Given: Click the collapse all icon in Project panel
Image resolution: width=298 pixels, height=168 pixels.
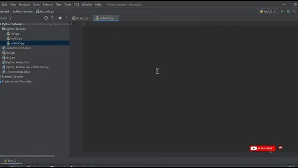Looking at the screenshot, I should 52,18.
